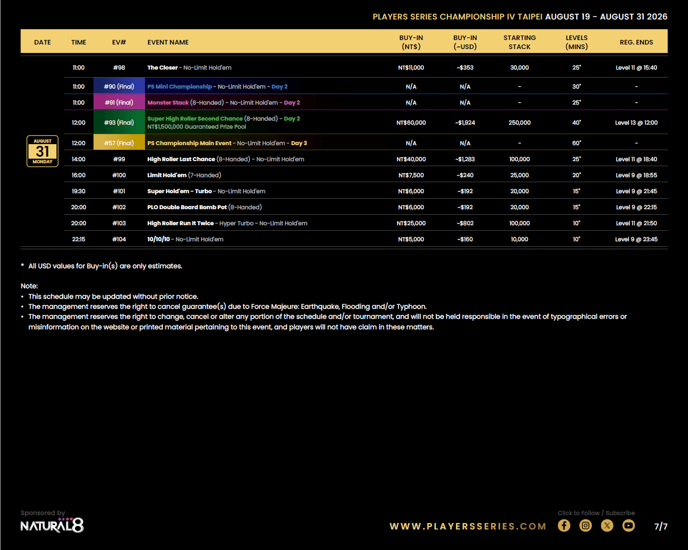Click the #93 (Final) green cell
Screen dimensions: 688x550
point(119,122)
